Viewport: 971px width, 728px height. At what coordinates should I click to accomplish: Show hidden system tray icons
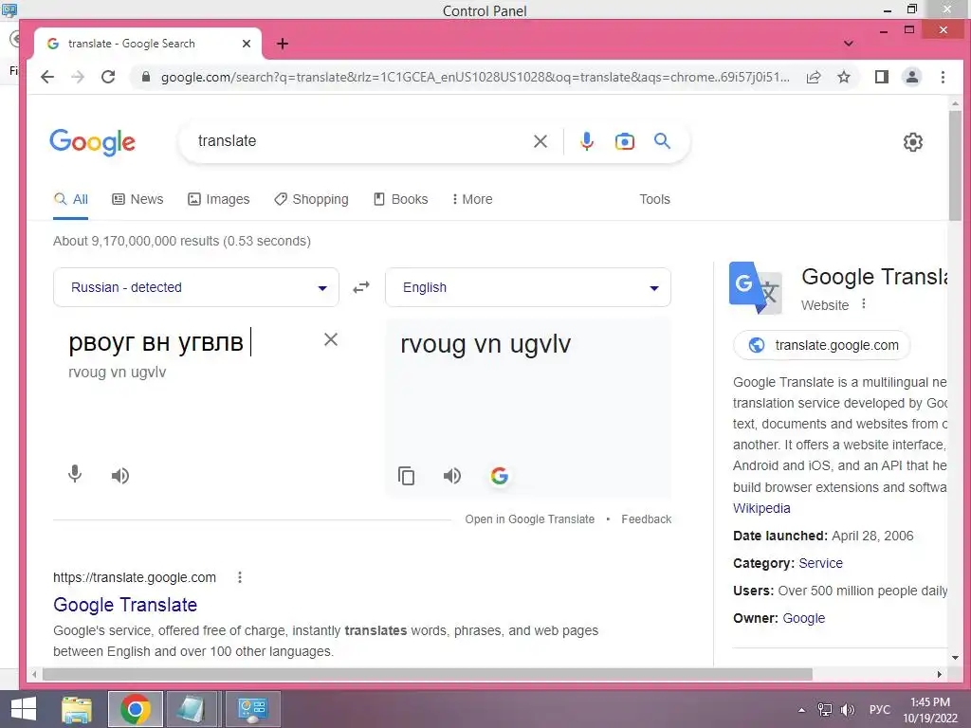(802, 710)
